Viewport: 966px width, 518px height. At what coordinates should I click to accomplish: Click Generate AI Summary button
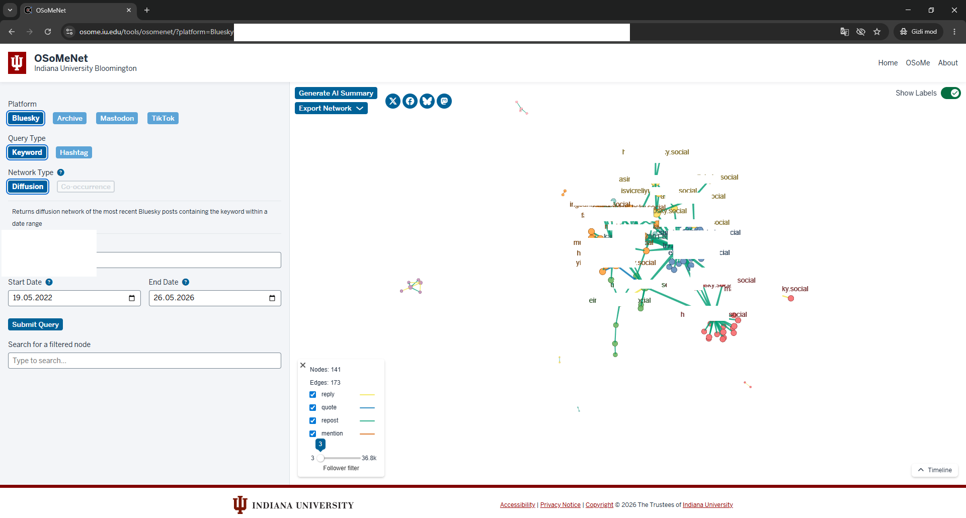(336, 93)
